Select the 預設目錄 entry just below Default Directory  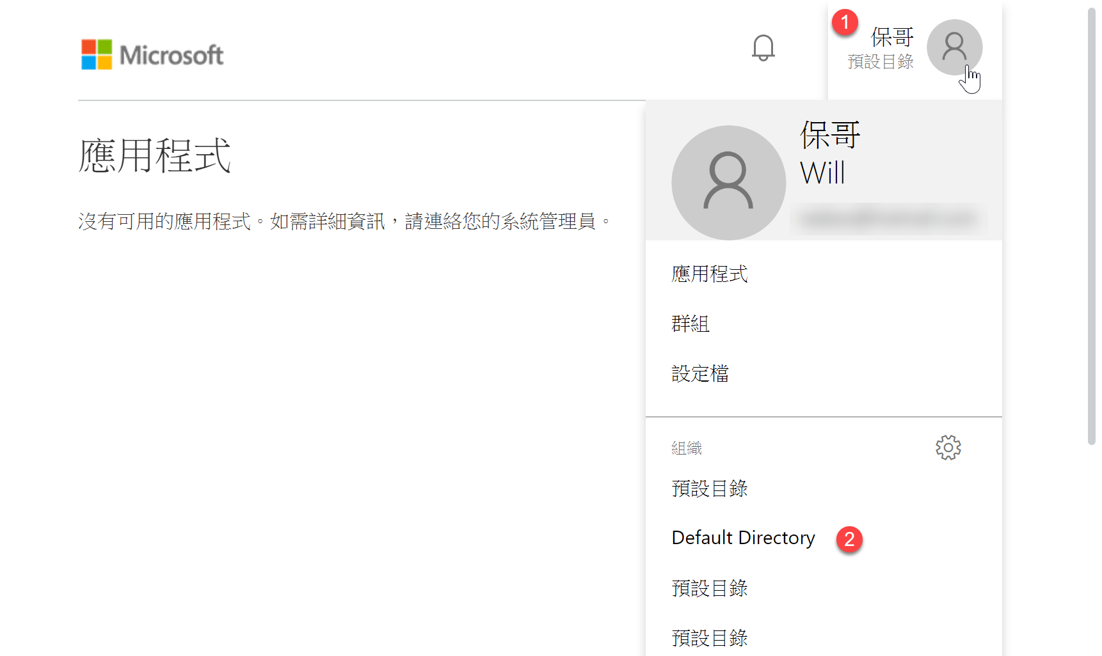pyautogui.click(x=710, y=588)
